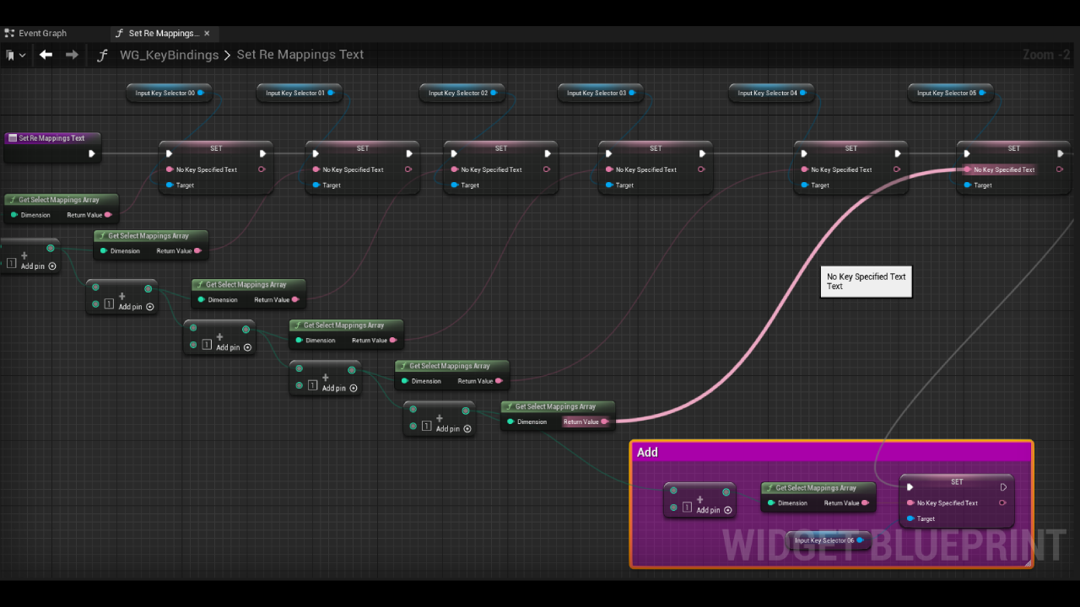
Task: Click the function icon beside WG_KeyBindings breadcrumb
Action: pos(102,55)
